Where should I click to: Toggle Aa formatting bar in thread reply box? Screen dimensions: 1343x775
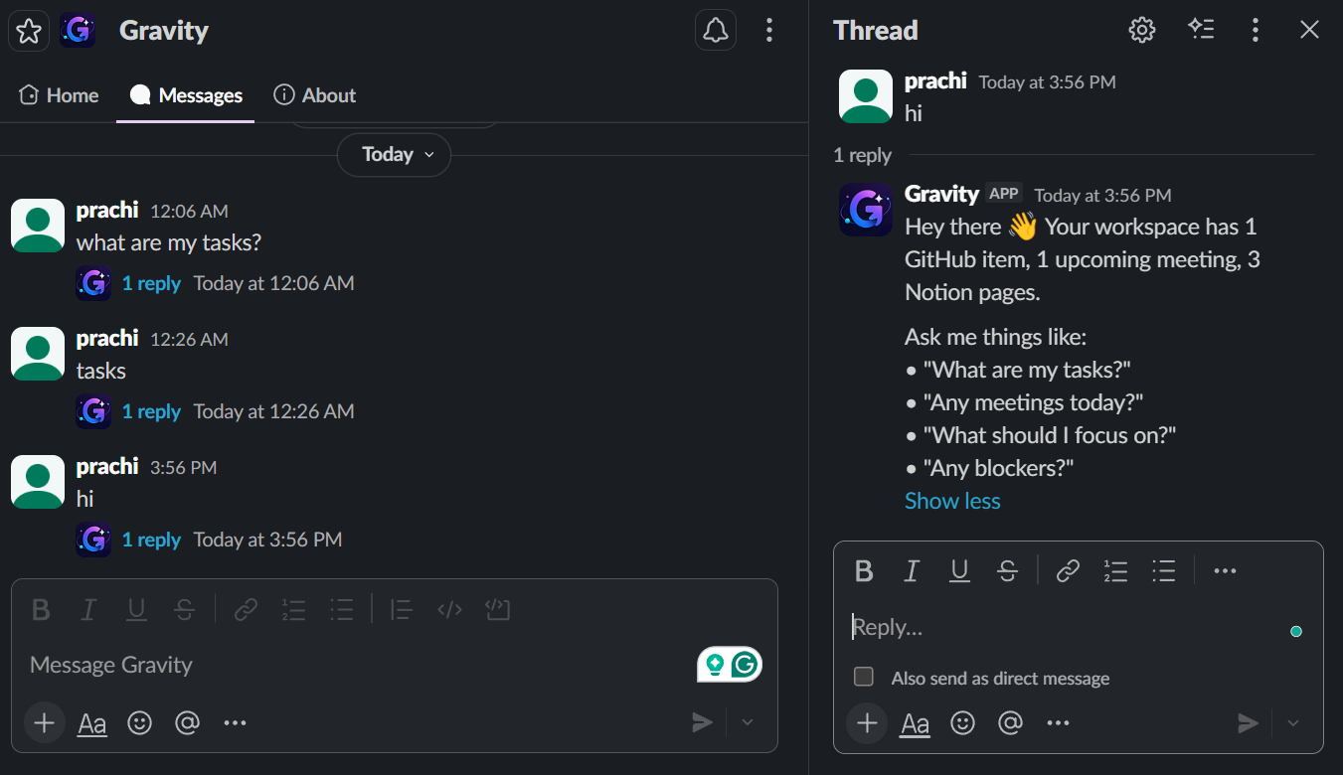(916, 722)
